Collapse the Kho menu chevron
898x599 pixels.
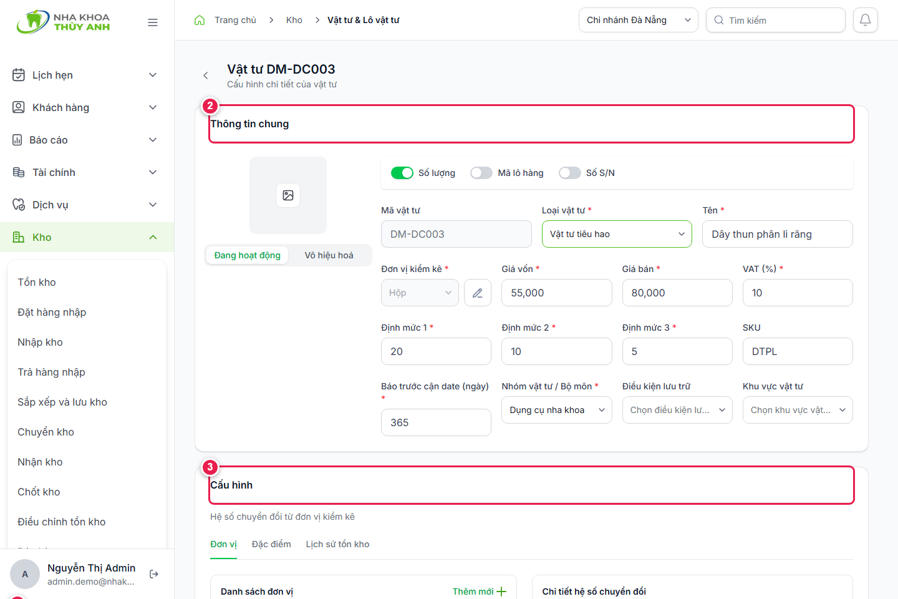click(x=153, y=237)
